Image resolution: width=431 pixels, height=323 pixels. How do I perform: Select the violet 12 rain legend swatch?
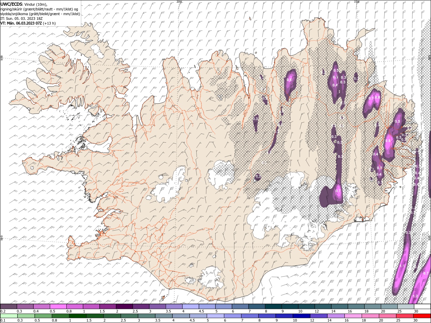point(318,316)
